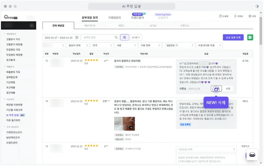Open the 기본답글 선택 dropdown for review 73
The width and height of the screenshot is (264, 166).
[x=206, y=149]
